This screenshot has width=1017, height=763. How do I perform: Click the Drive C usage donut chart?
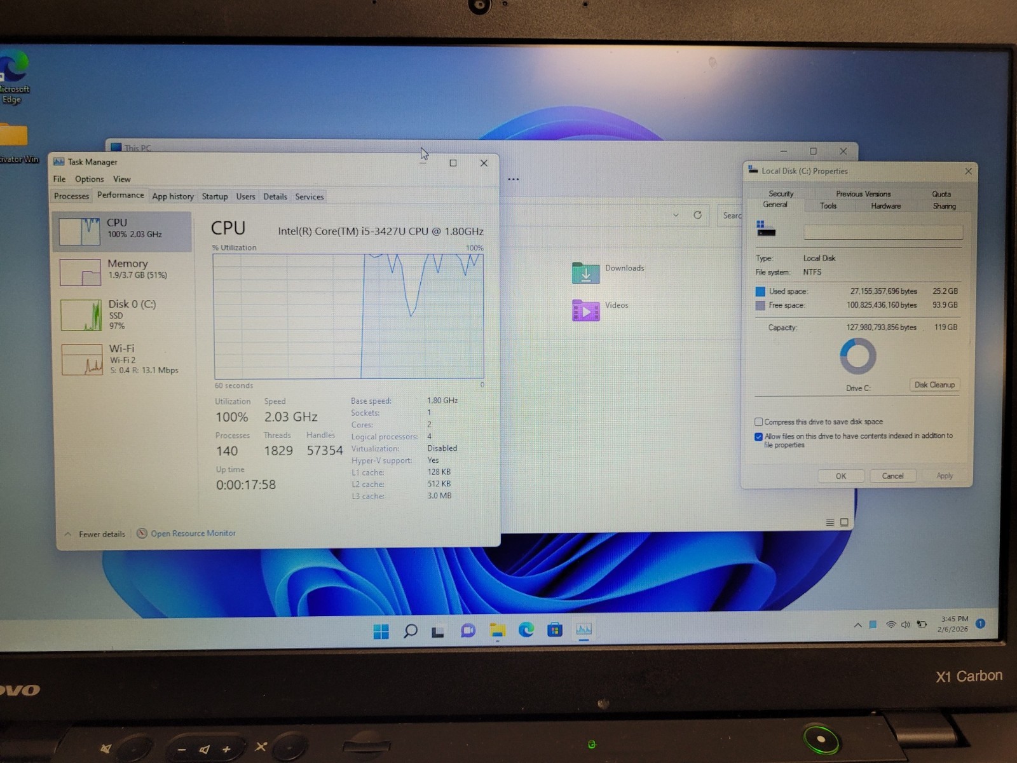coord(858,356)
